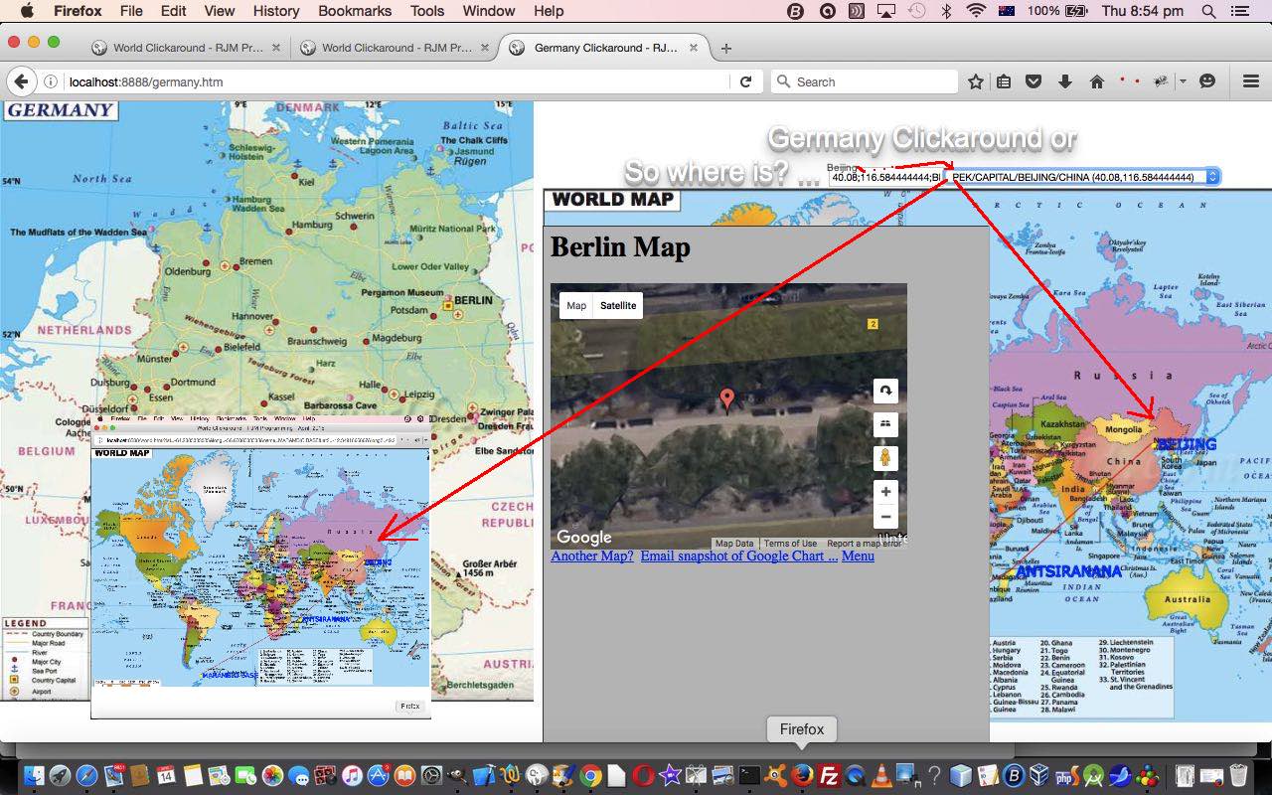The height and width of the screenshot is (795, 1272).
Task: Save page to Pocket
Action: tap(1033, 81)
